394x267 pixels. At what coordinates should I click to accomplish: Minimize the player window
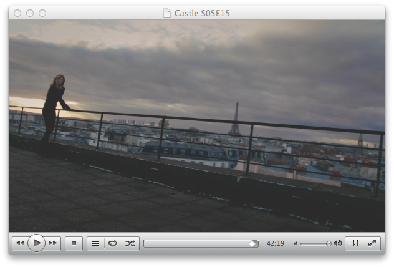coord(30,13)
